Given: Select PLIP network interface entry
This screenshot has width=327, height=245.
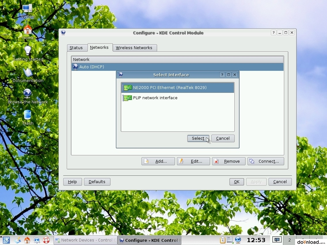Looking at the screenshot, I should tap(178, 98).
